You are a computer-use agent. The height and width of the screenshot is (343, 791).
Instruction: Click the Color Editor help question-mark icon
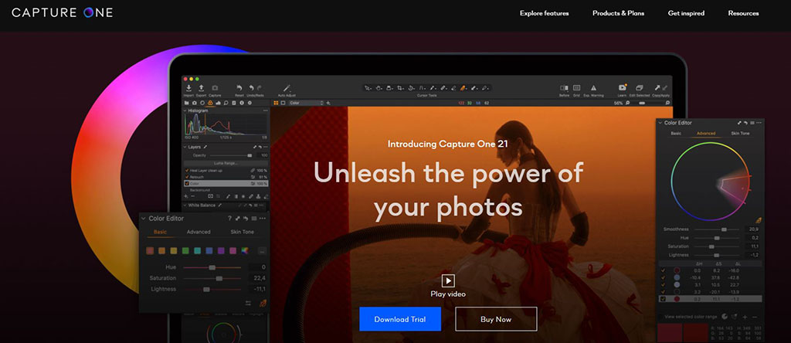229,219
